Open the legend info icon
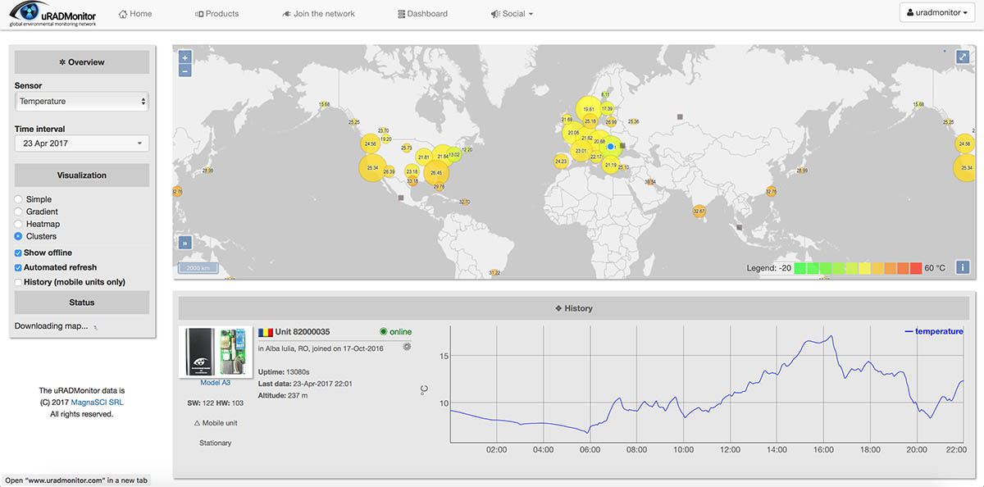The height and width of the screenshot is (487, 984). (961, 266)
